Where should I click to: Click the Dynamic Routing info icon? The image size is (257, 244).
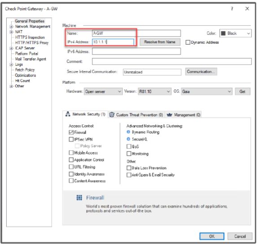(x=128, y=132)
